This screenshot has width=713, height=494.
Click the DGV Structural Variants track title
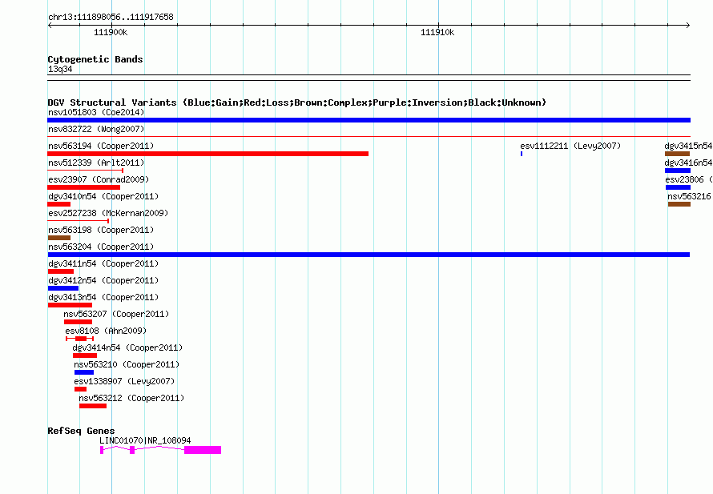click(x=297, y=102)
